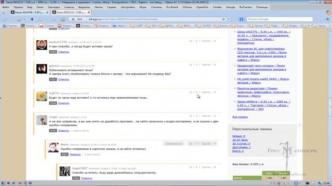Click username Angel1007
This screenshot has height=186, width=332.
click(x=79, y=168)
